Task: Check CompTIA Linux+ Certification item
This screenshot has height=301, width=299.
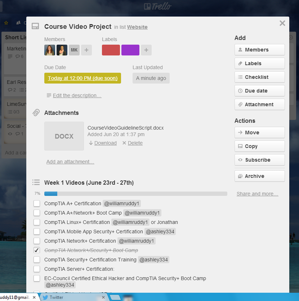Action: click(37, 222)
